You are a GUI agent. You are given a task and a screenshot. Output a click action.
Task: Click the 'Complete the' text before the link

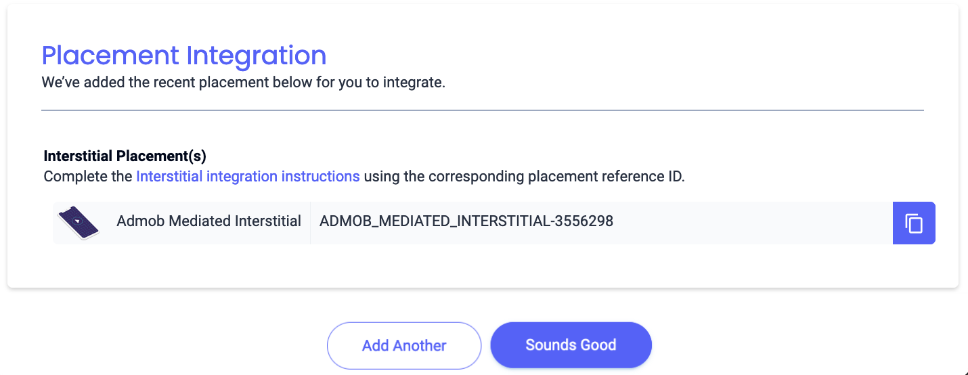[x=88, y=177]
